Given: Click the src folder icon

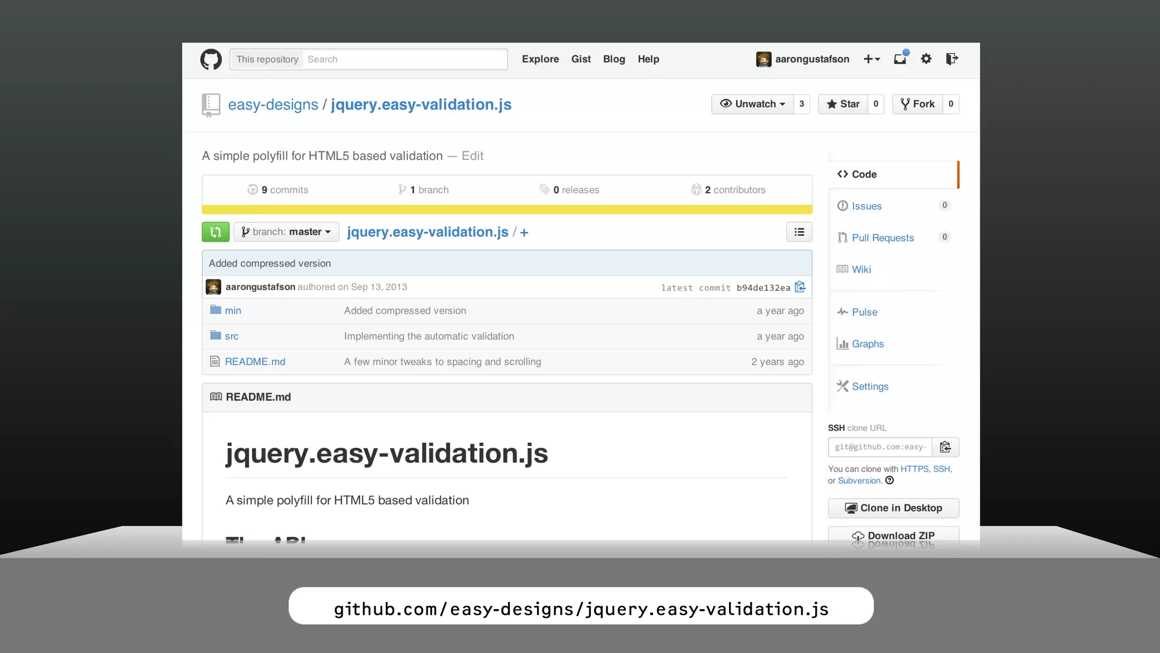Looking at the screenshot, I should (x=216, y=335).
